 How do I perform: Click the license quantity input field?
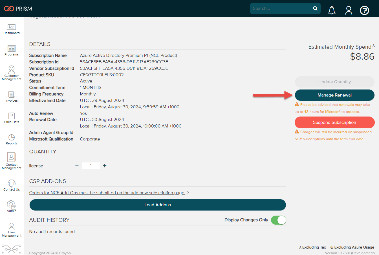click(x=91, y=166)
